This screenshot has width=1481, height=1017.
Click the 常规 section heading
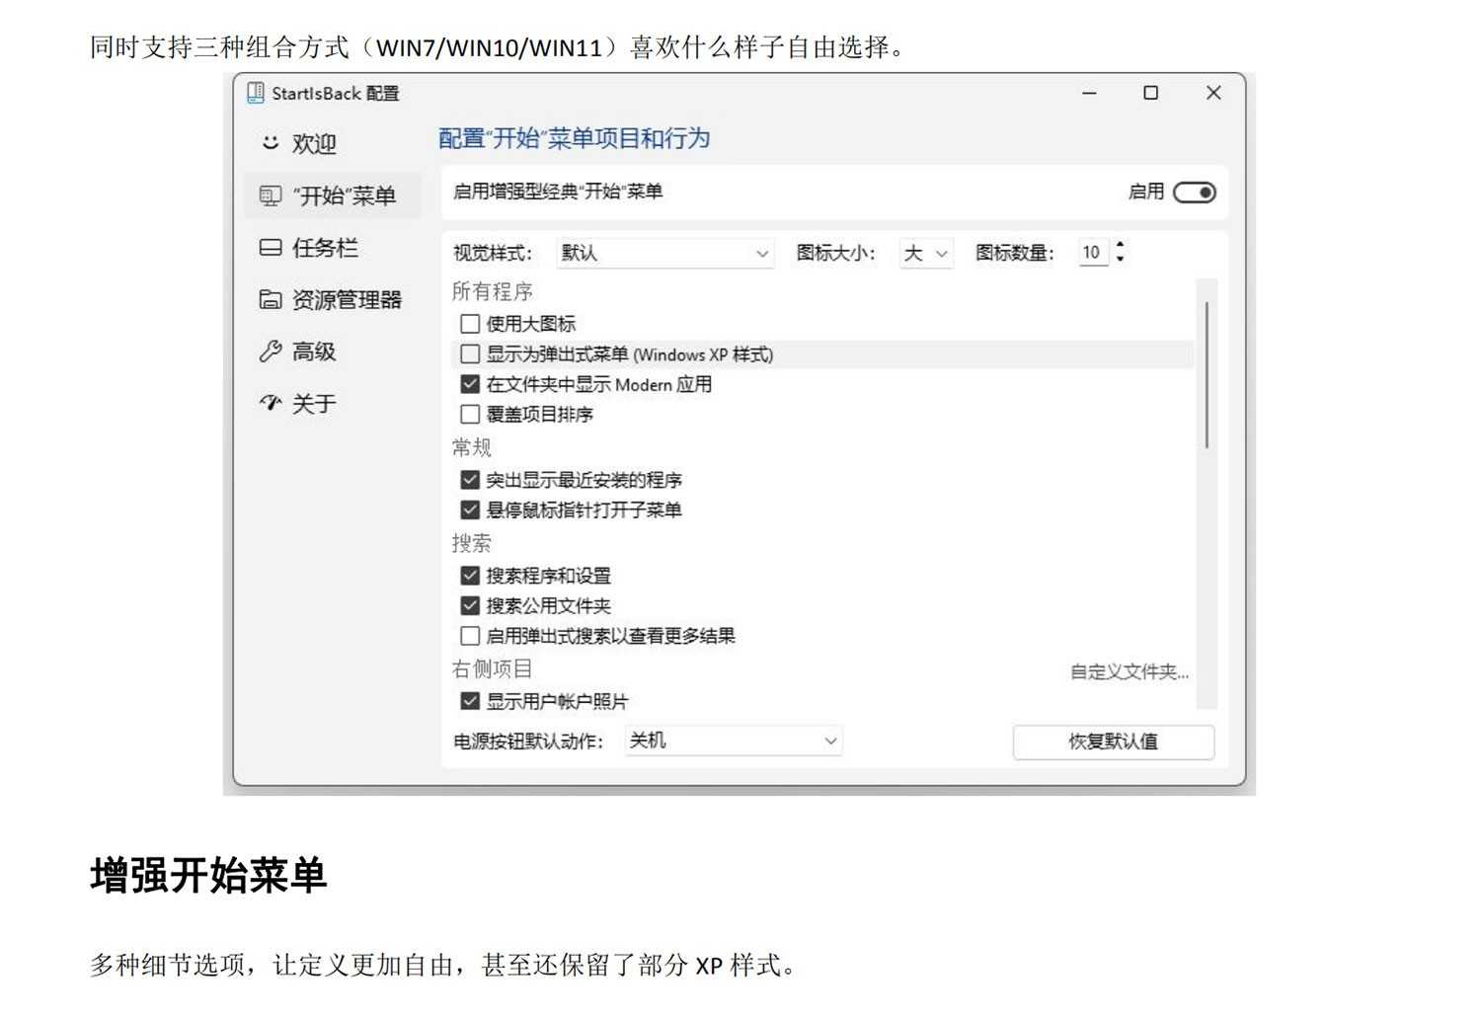click(472, 447)
